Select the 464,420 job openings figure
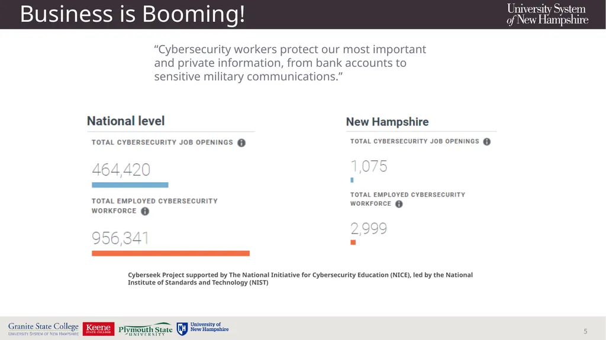This screenshot has height=340, width=606. point(121,170)
